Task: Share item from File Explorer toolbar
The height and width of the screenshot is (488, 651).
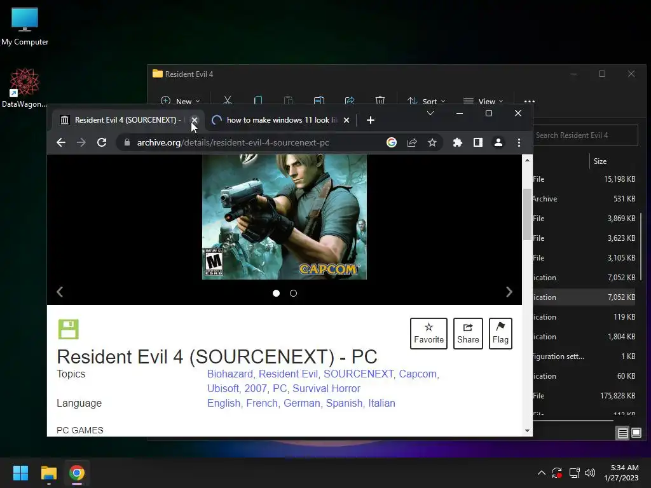Action: 350,101
